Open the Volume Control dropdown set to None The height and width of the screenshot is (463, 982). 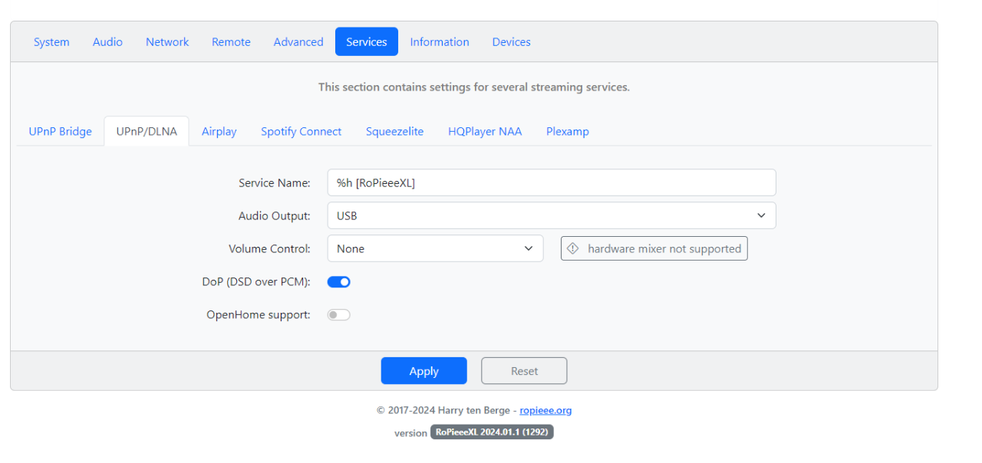click(435, 248)
